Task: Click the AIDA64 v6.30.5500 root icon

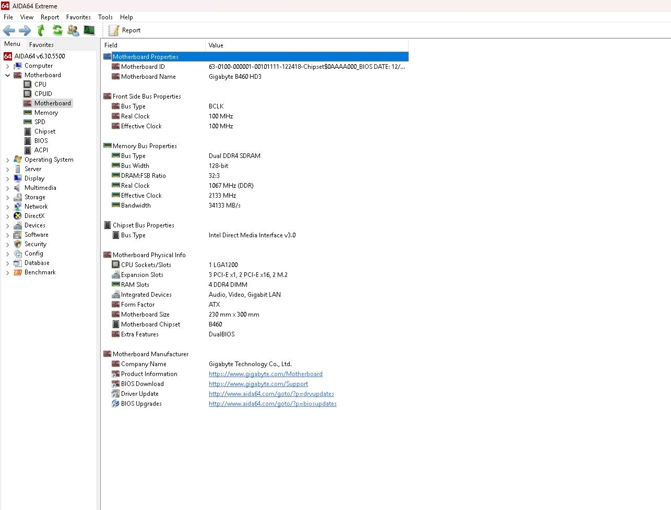Action: (x=8, y=56)
